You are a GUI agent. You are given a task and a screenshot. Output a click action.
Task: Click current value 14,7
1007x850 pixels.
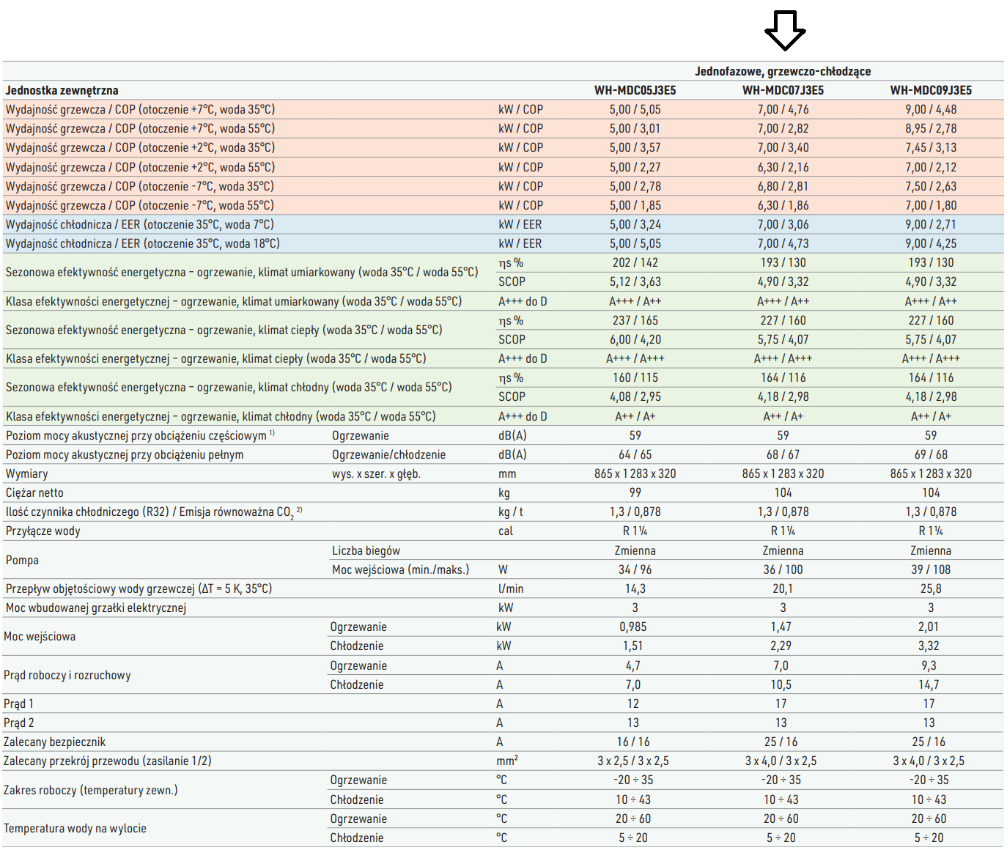point(929,684)
